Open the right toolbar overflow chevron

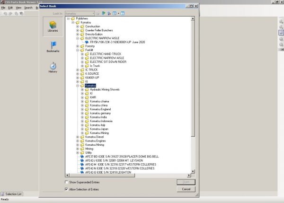(x=282, y=49)
